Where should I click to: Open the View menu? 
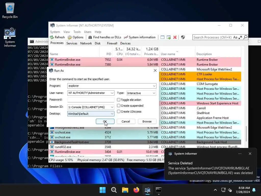tap(67, 32)
